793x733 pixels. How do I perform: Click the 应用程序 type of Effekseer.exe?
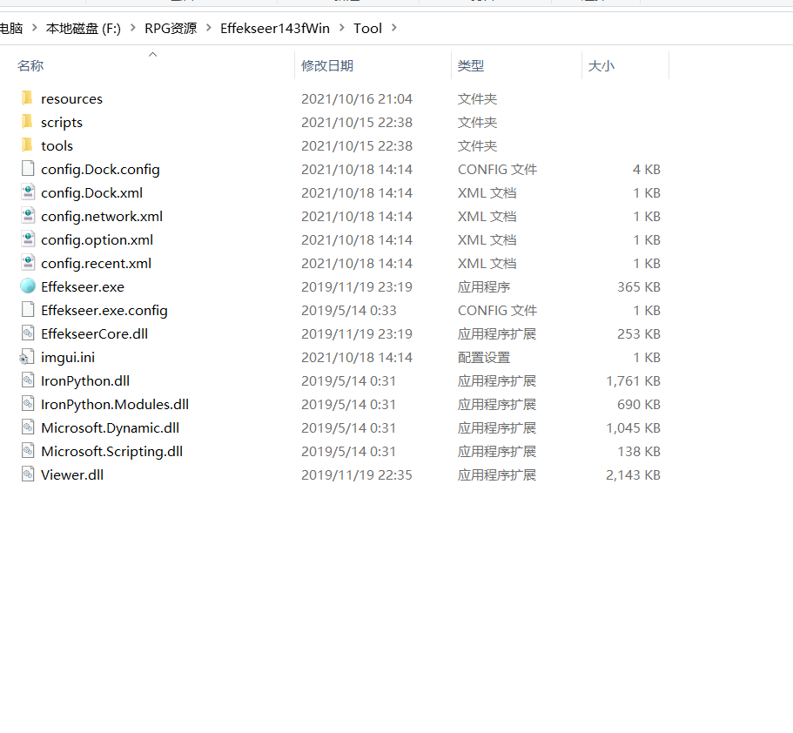pos(484,286)
